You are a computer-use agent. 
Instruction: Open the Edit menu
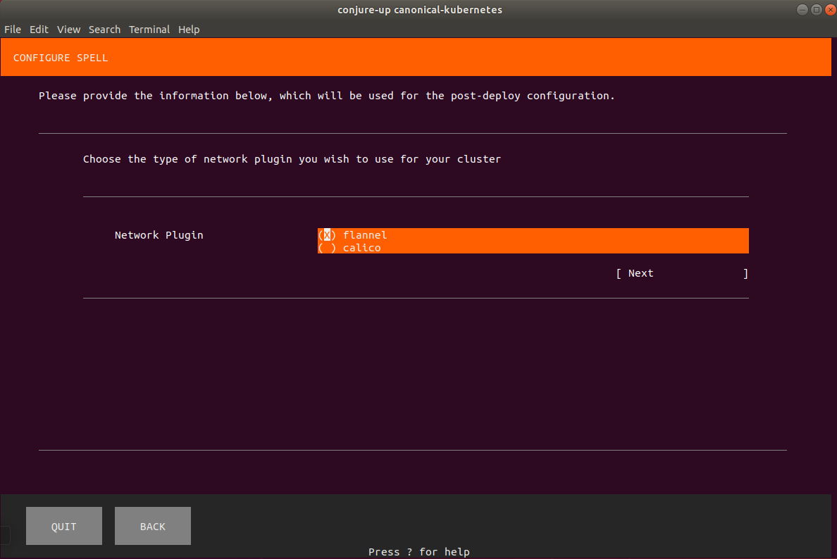(x=39, y=30)
